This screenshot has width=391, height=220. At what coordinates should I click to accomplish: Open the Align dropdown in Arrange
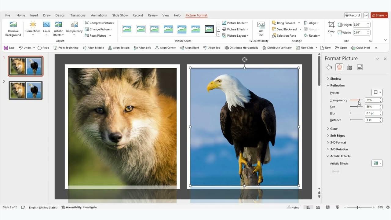click(x=311, y=23)
